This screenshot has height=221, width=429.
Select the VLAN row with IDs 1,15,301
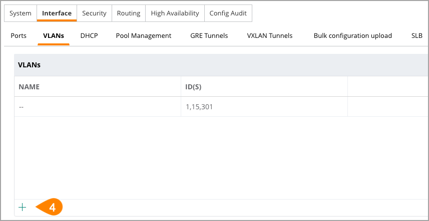221,107
